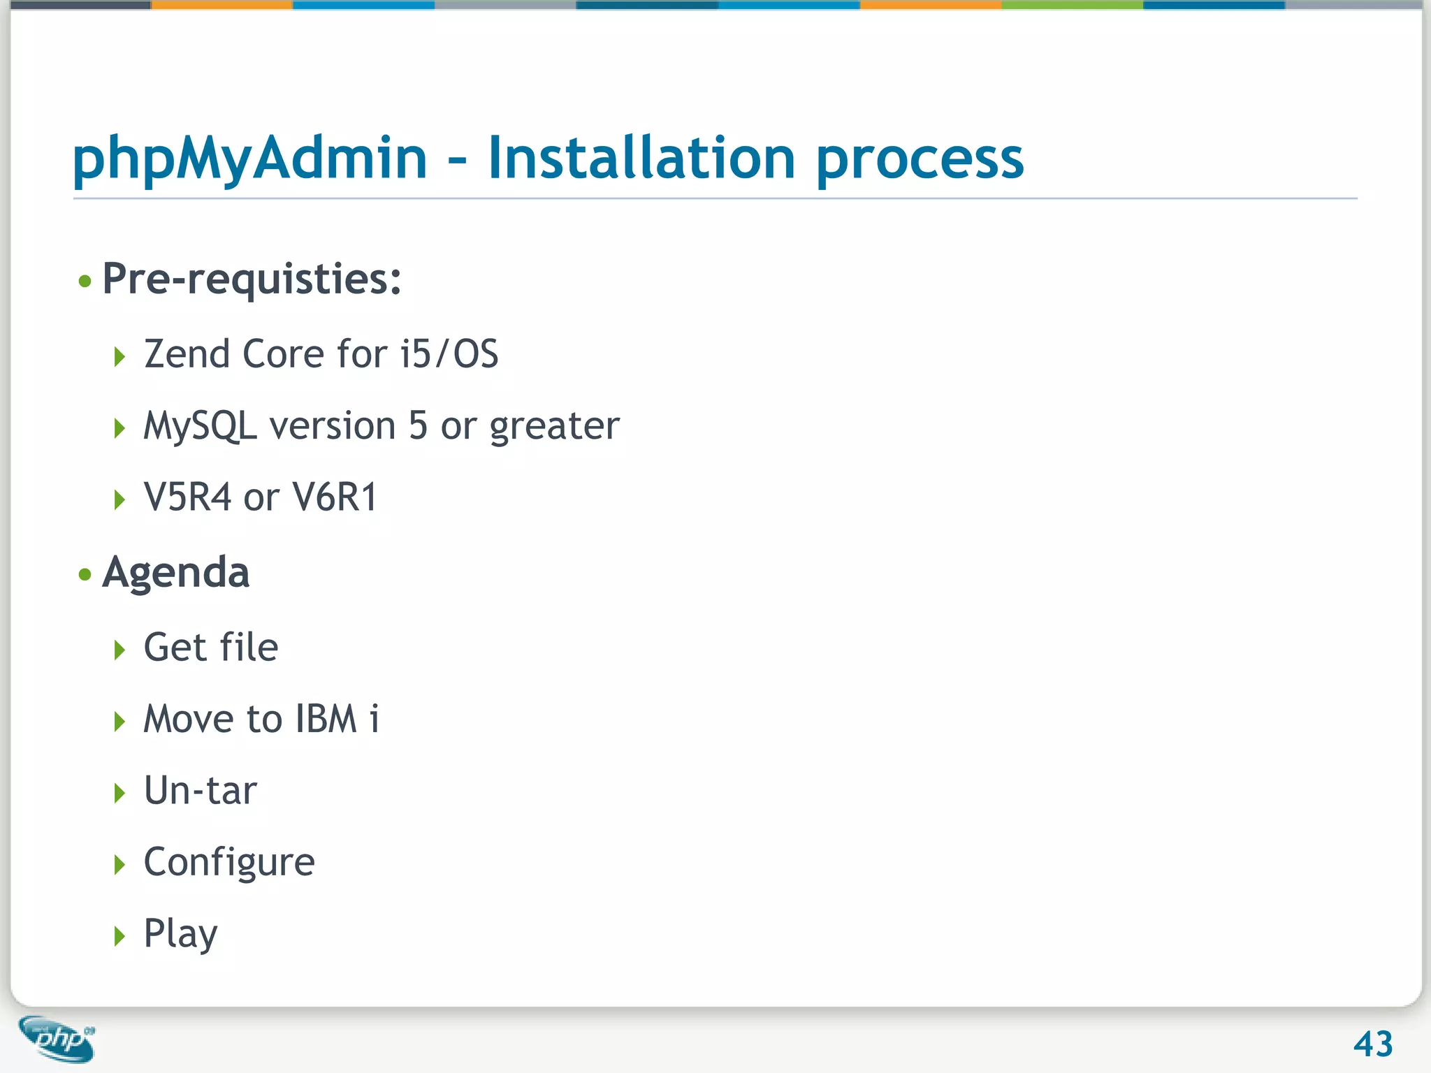Click the php logo in bottom corner
This screenshot has height=1073, width=1431.
pyautogui.click(x=57, y=1039)
